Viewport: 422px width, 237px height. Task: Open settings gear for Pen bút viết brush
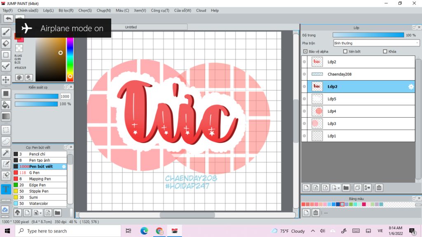click(x=64, y=167)
